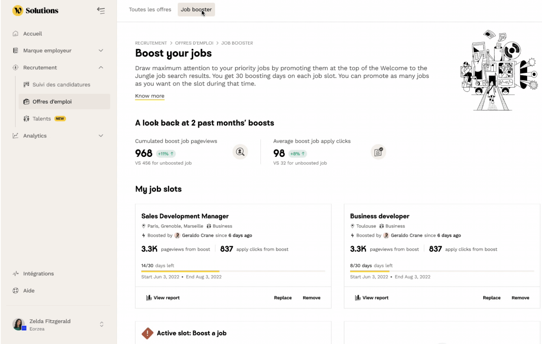Remove Sales Development Manager from slot

tap(311, 298)
